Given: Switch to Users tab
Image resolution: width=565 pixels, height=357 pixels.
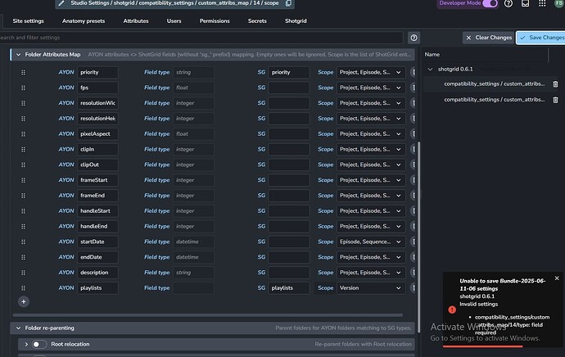Looking at the screenshot, I should click(174, 21).
